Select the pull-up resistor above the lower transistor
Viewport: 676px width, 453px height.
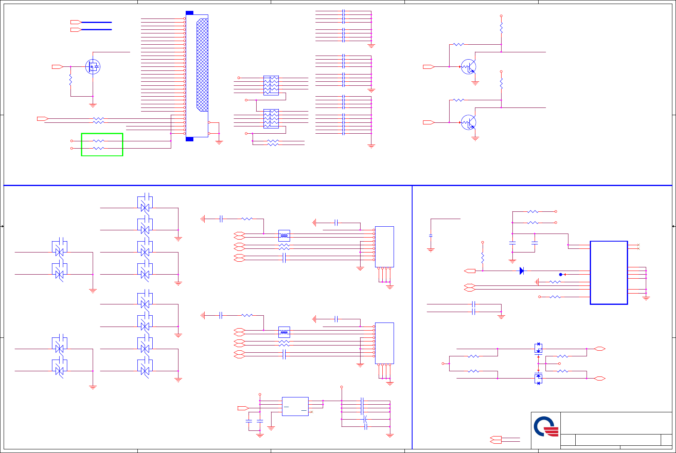(501, 83)
